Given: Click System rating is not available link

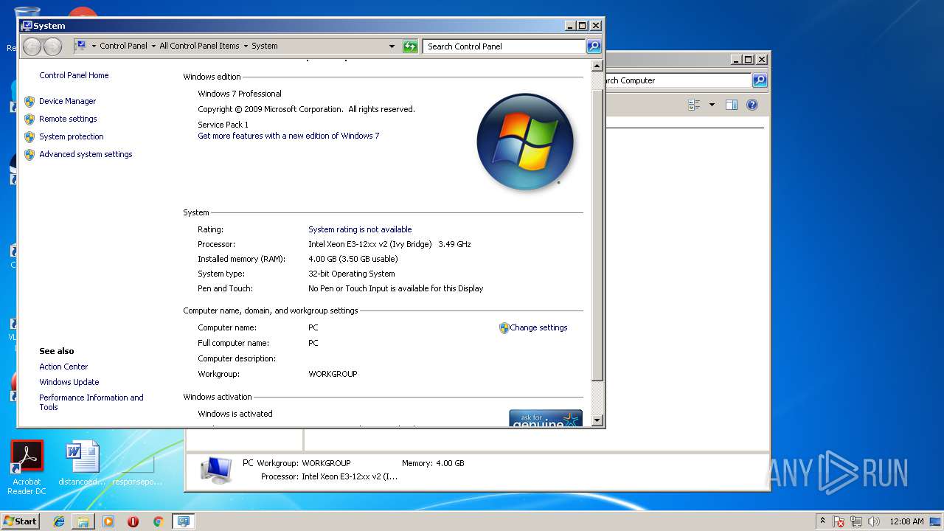Looking at the screenshot, I should coord(360,229).
